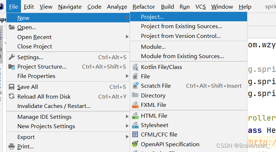The height and width of the screenshot is (152, 276).
Task: Click the CFML/CFC file icon
Action: pyautogui.click(x=135, y=135)
